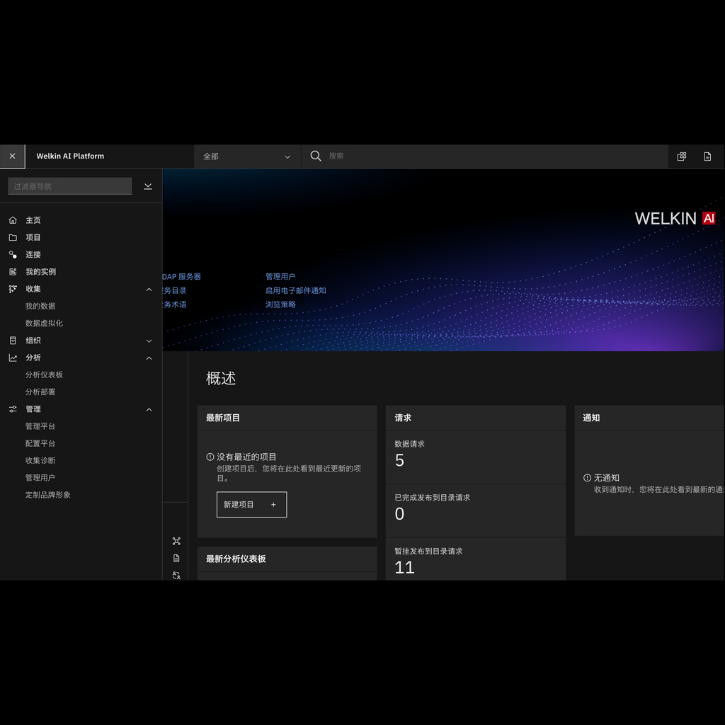The image size is (725, 725).
Task: Click the network nodes icon in rail
Action: (176, 541)
